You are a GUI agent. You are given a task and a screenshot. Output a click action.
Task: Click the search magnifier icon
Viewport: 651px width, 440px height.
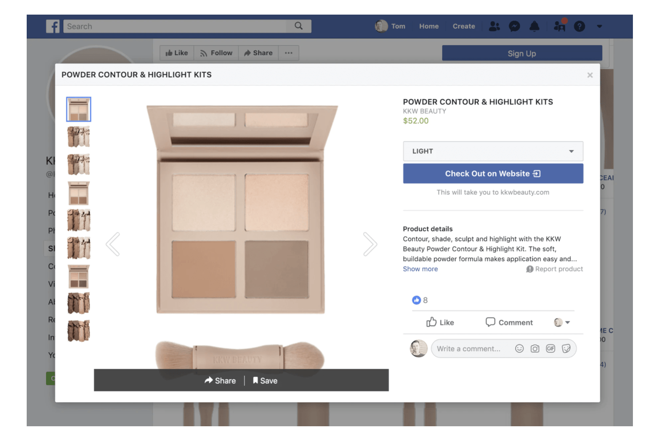(298, 26)
